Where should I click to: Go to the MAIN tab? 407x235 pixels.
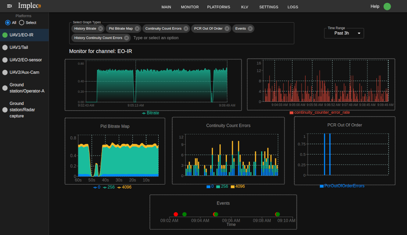(x=166, y=7)
